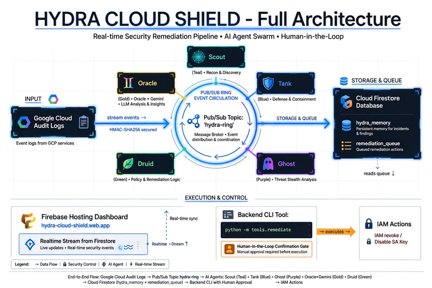
Task: Click the 'PUB/SUB RING EVENT CIRCULATION' label
Action: click(x=215, y=95)
